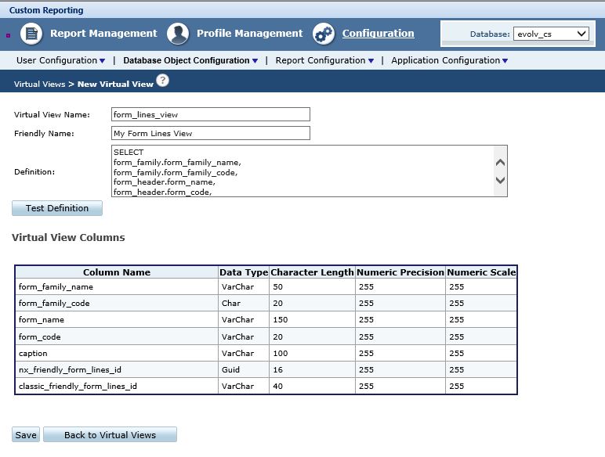The width and height of the screenshot is (605, 457).
Task: Save the virtual view
Action: (26, 434)
